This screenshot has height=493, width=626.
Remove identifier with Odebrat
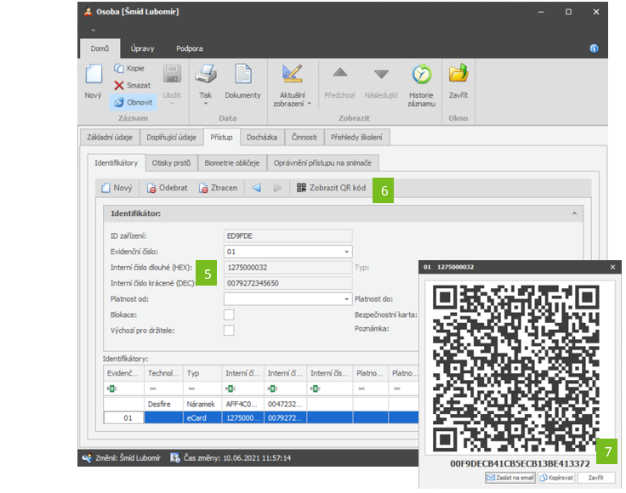(x=167, y=188)
